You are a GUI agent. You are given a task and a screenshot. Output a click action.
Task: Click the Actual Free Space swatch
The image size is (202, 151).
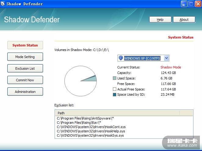(x=114, y=89)
